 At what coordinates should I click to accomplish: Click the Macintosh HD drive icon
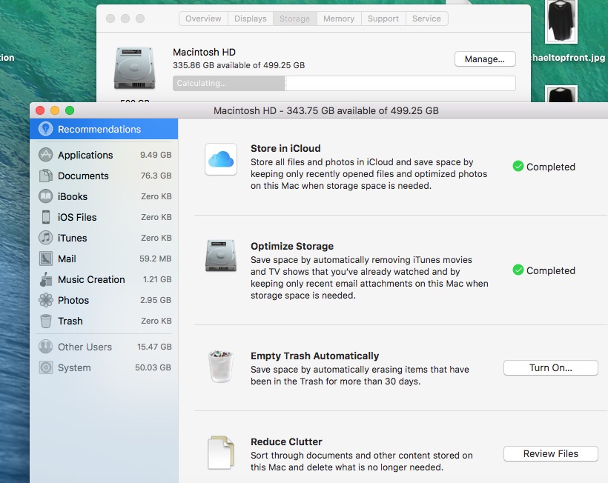(134, 67)
